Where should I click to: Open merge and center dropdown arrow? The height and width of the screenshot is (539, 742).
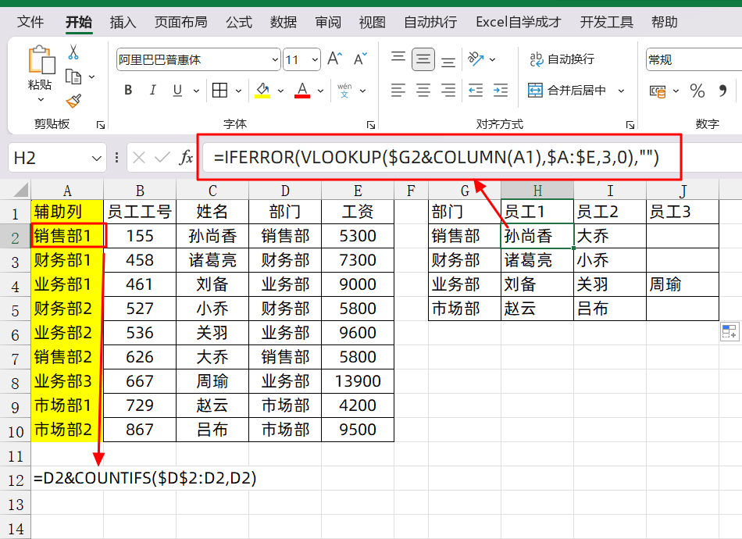point(622,91)
